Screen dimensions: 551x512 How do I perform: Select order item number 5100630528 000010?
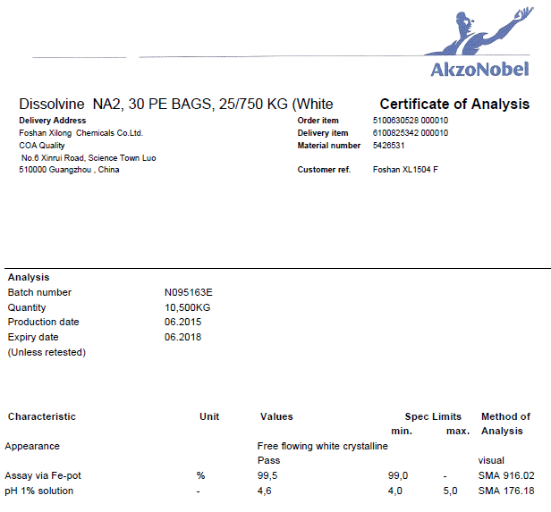[410, 121]
